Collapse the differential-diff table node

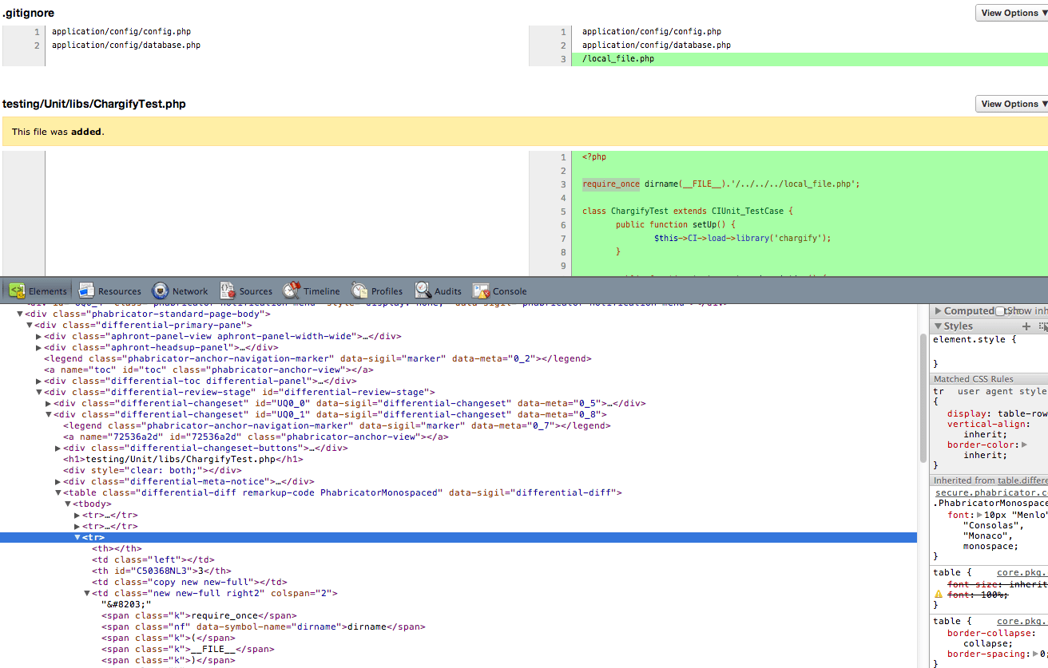58,493
